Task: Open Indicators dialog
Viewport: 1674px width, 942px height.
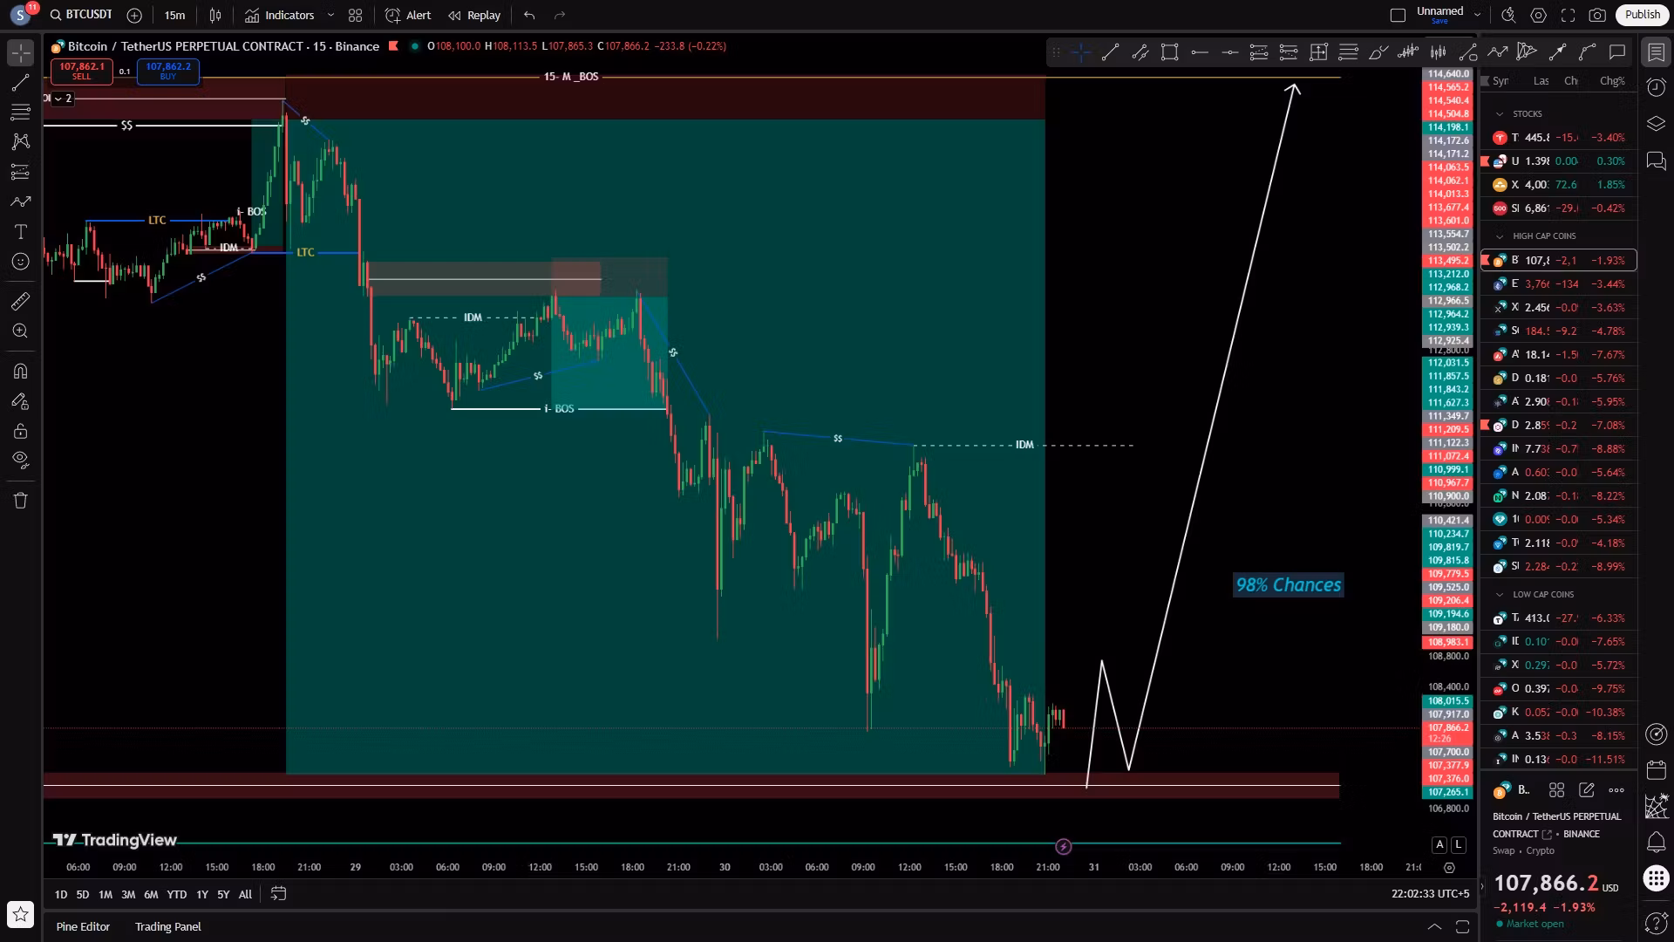Action: [x=279, y=15]
